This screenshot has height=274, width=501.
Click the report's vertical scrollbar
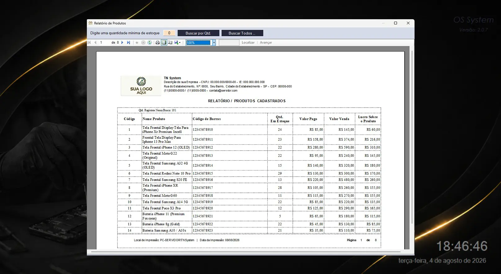412,136
